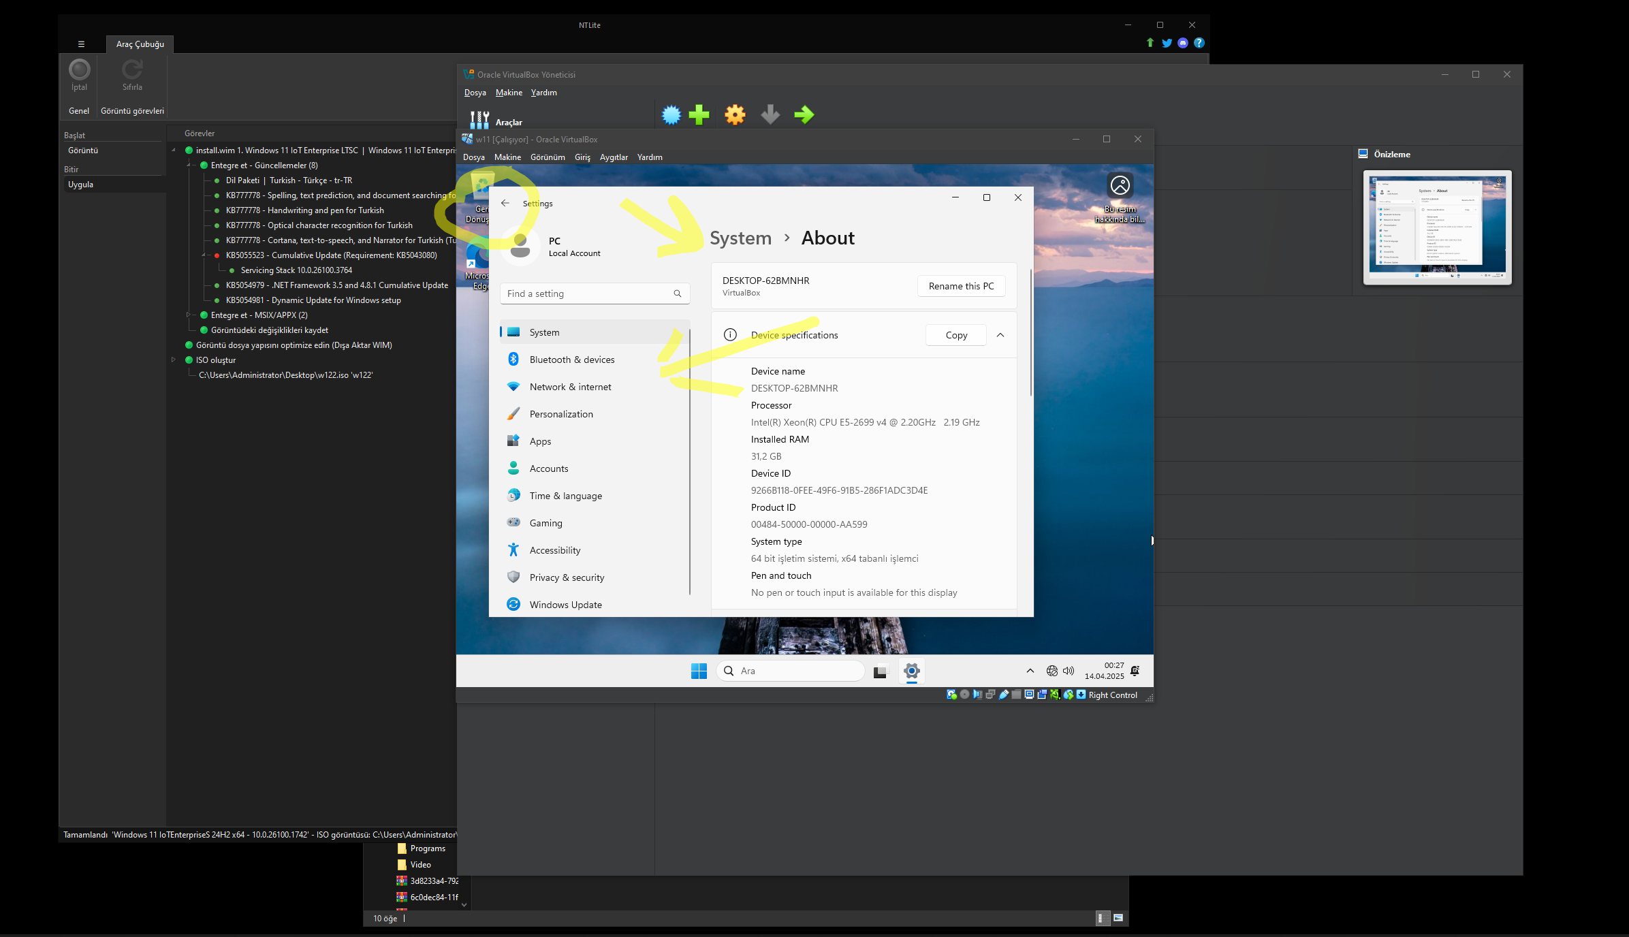Image resolution: width=1629 pixels, height=937 pixels.
Task: Open NTLite Twitter icon
Action: click(x=1167, y=43)
